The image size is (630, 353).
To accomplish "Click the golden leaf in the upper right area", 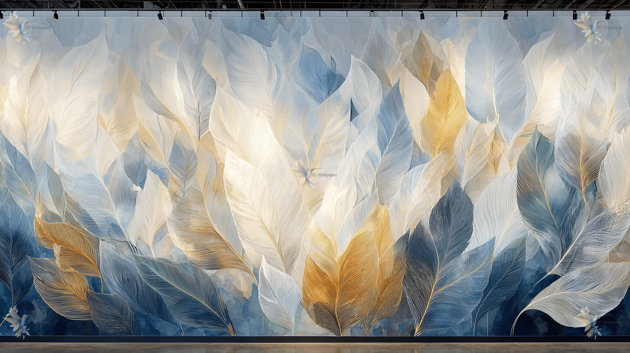I will click(444, 114).
